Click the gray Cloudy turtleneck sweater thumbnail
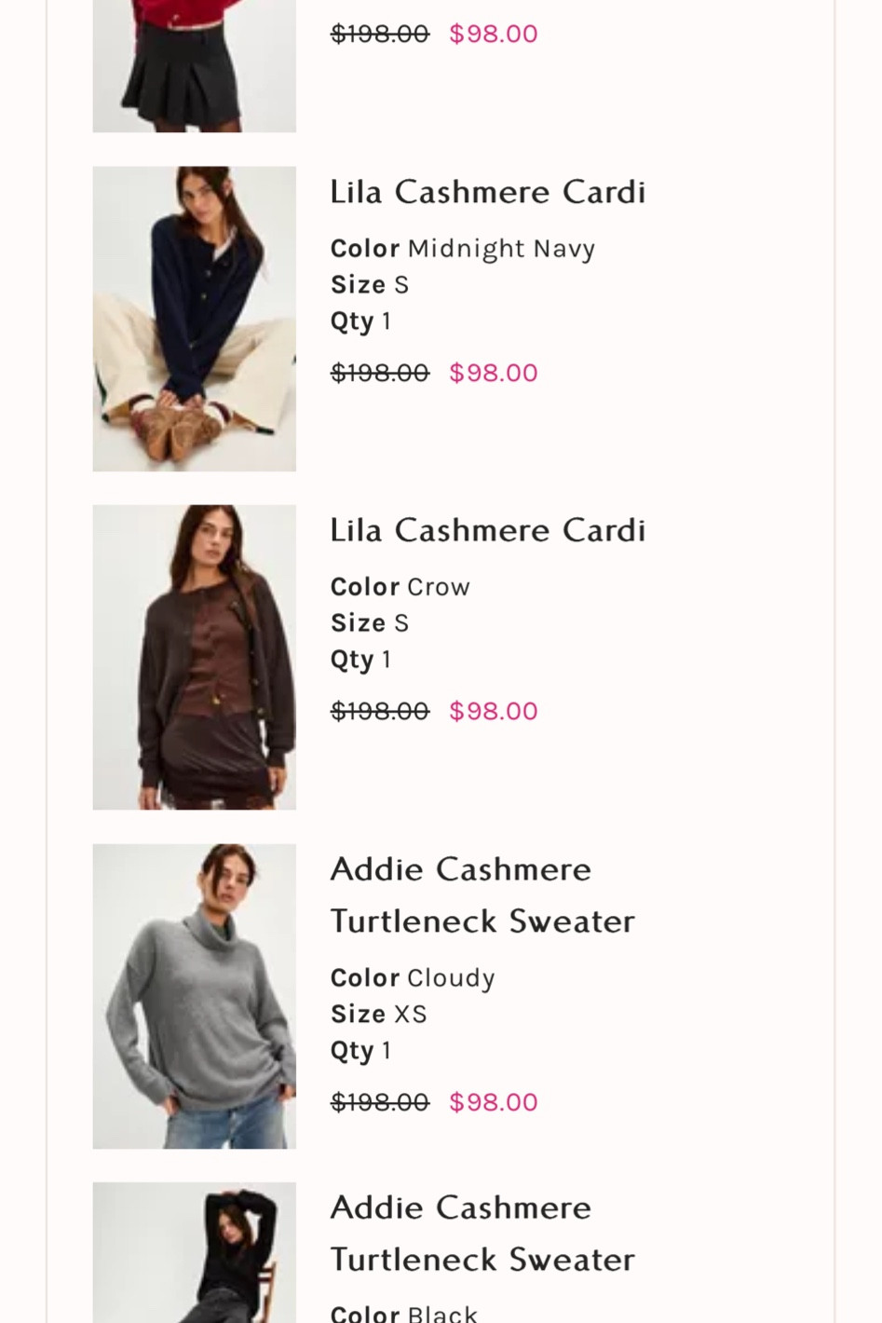Screen dimensions: 882x1323 tap(194, 995)
